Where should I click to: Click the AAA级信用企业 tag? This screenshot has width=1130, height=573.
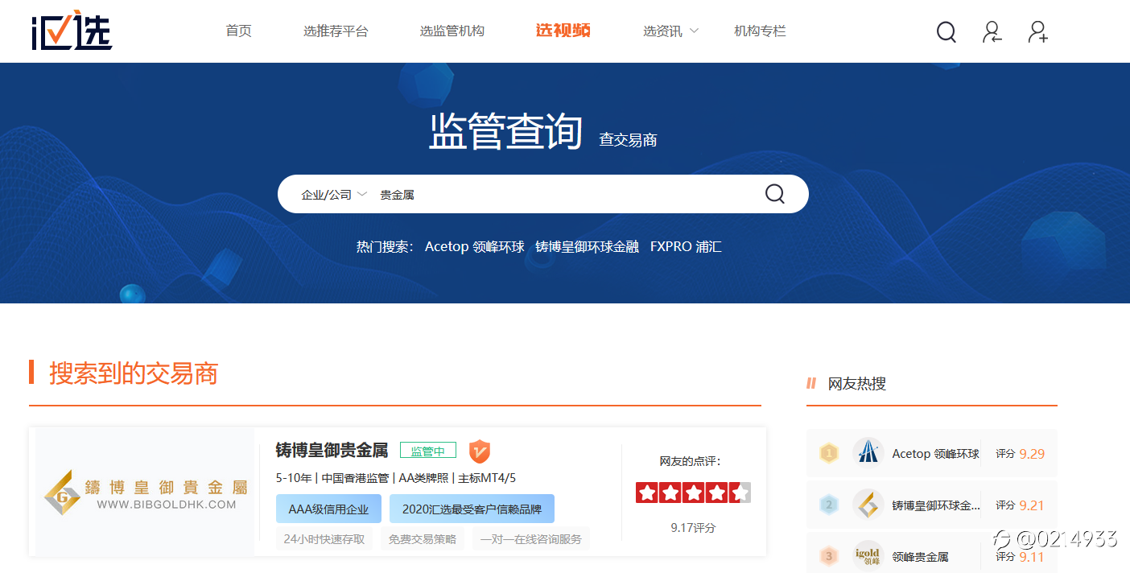pyautogui.click(x=328, y=509)
